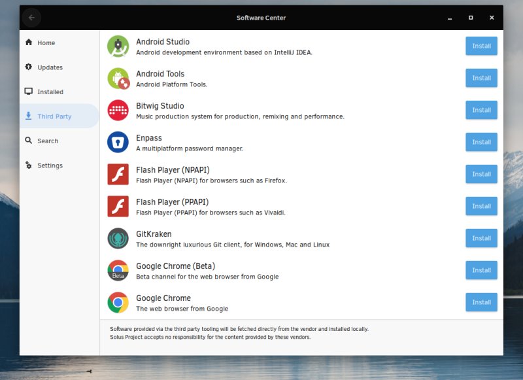This screenshot has width=523, height=380.
Task: Install Google Chrome
Action: (481, 302)
